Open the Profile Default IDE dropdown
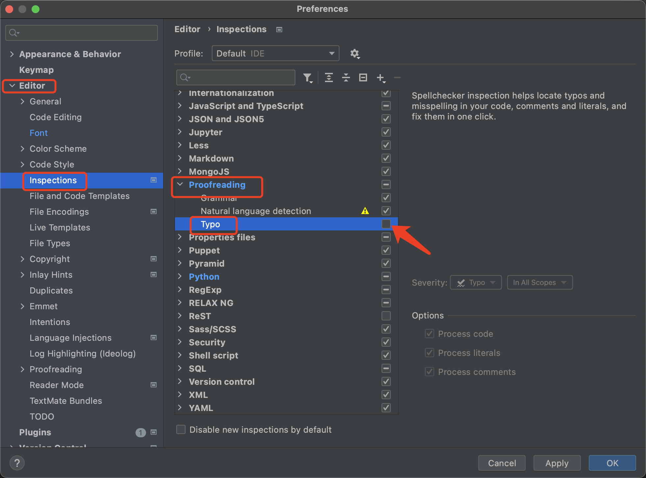Screen dimensions: 646x478 click(x=275, y=54)
